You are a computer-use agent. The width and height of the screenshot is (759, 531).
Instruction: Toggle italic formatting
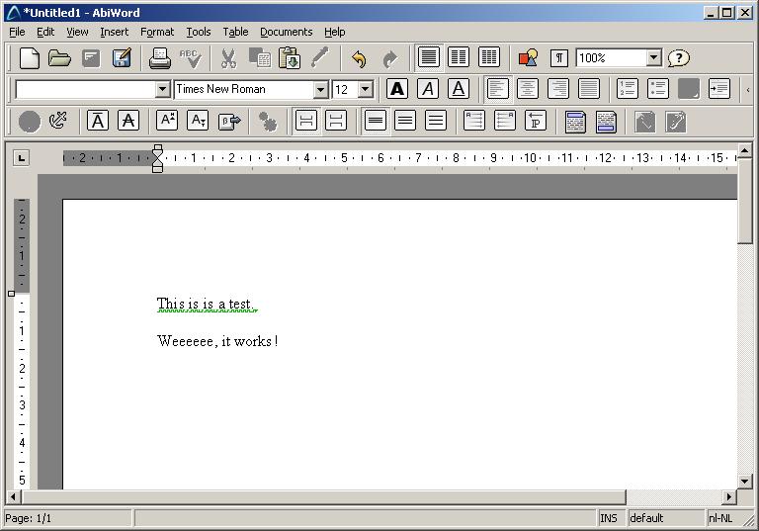tap(428, 89)
